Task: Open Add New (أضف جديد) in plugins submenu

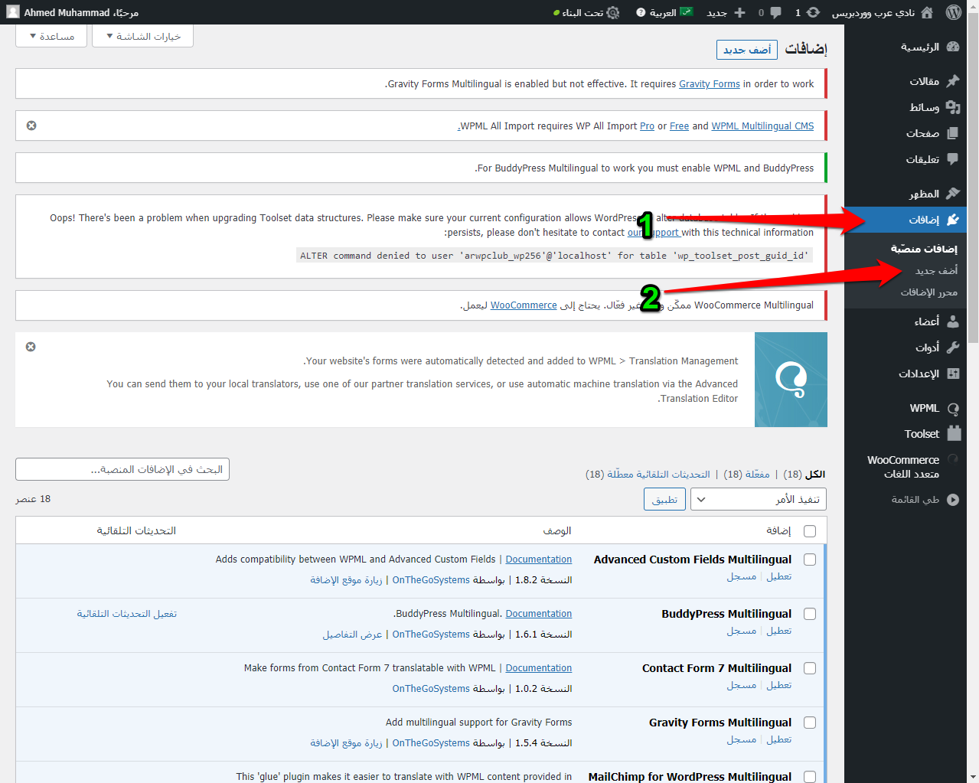Action: coord(935,270)
